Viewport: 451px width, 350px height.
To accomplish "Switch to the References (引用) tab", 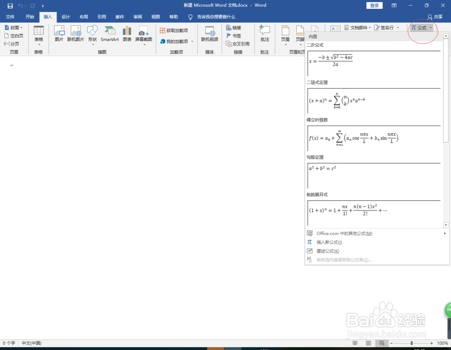I will pos(101,17).
